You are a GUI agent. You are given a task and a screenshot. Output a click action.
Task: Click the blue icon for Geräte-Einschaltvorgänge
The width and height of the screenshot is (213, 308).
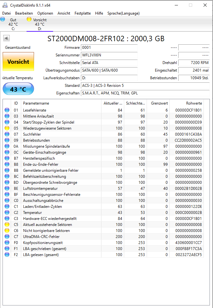coord(7,152)
